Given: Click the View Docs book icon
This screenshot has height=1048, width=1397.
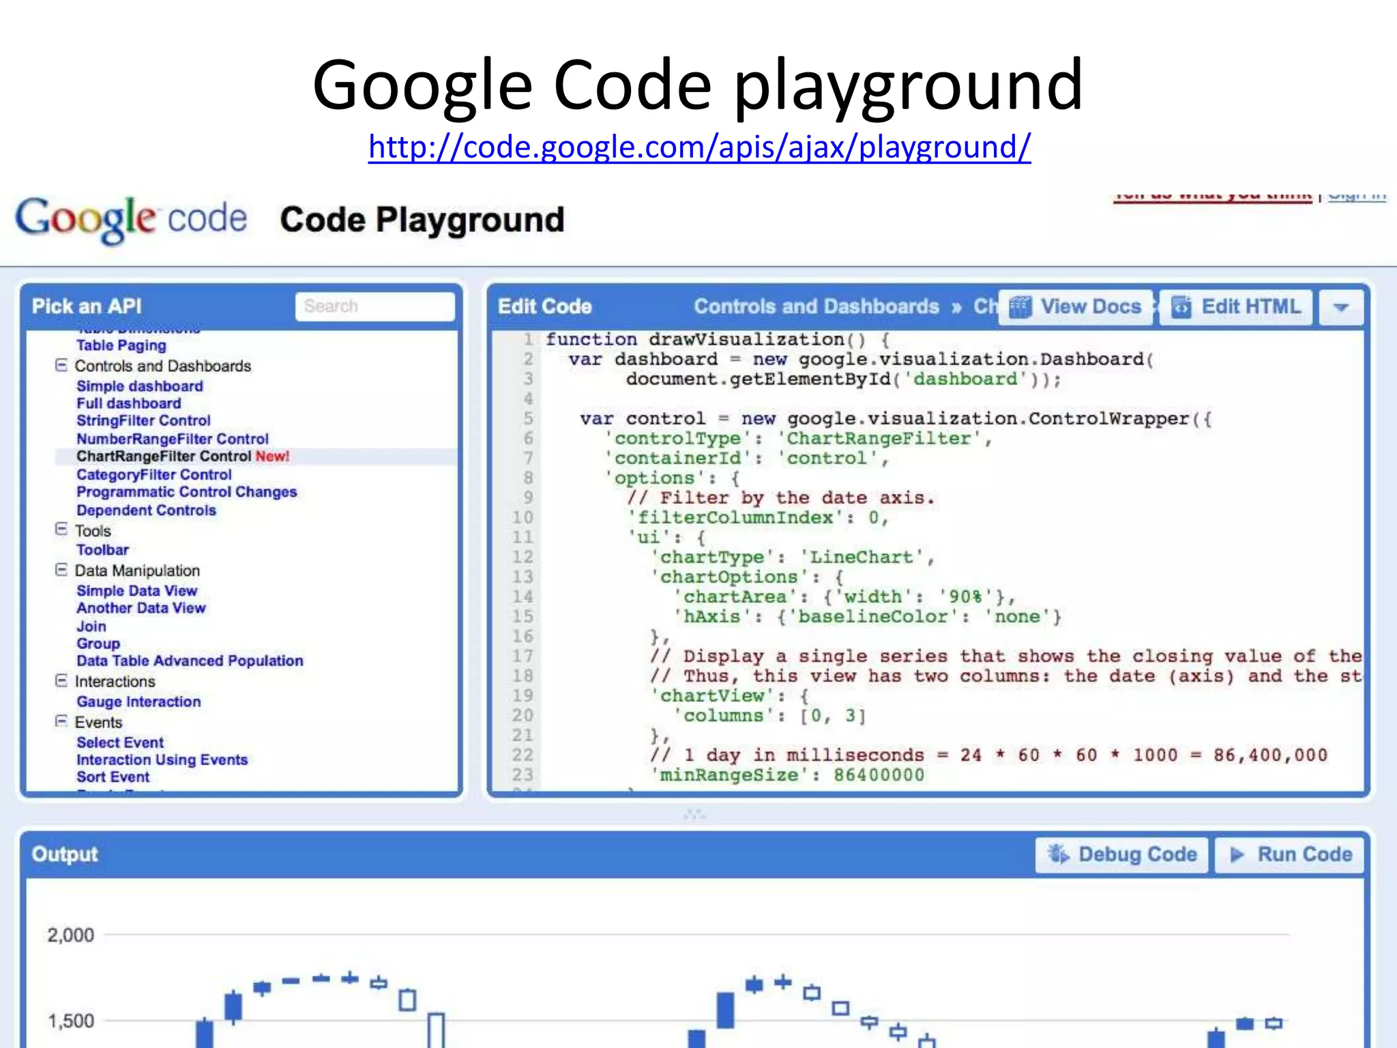Looking at the screenshot, I should coord(1020,307).
